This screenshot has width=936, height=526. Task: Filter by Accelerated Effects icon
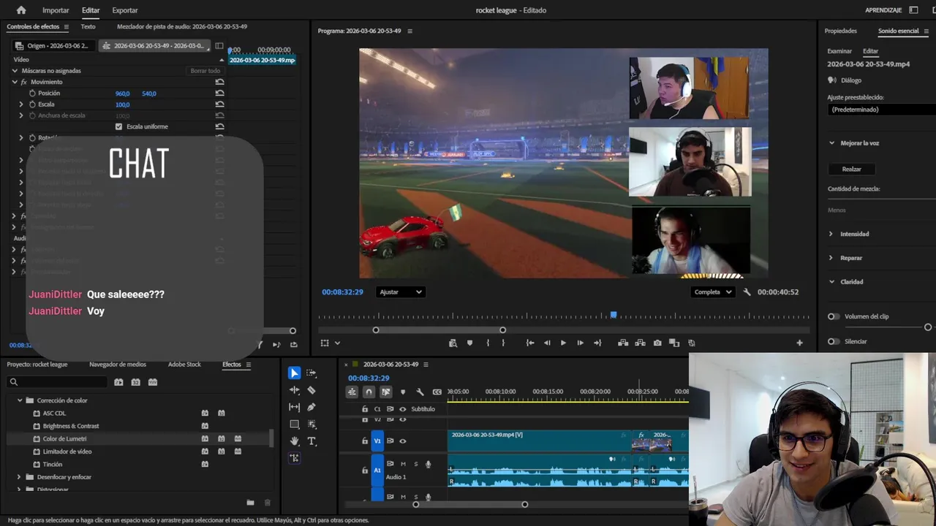point(118,382)
